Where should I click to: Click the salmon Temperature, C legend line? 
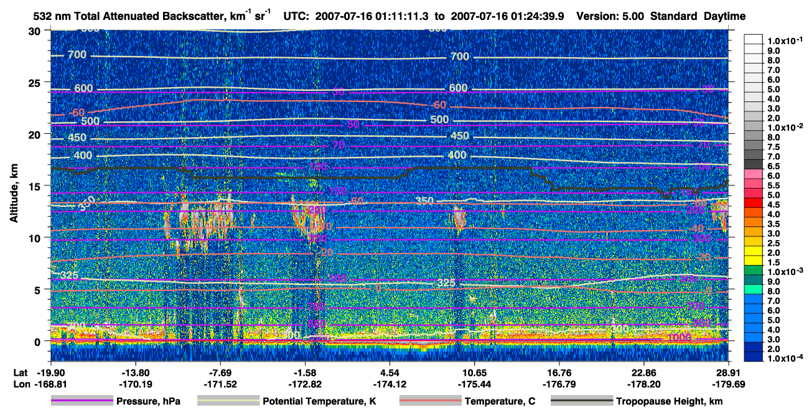430,401
